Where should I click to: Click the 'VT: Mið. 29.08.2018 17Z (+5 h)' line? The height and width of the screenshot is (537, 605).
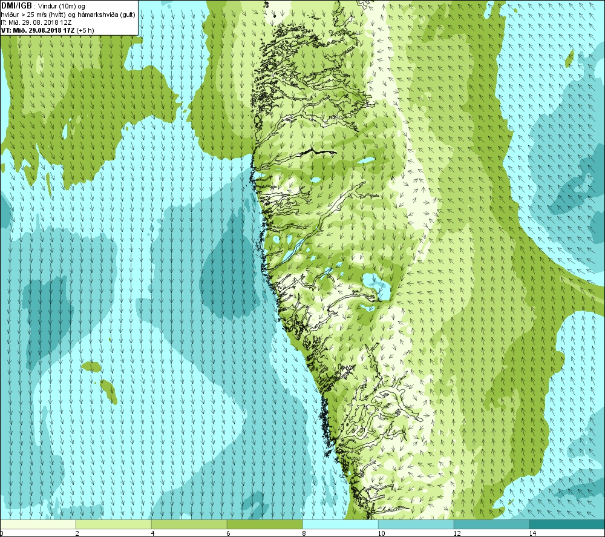tap(47, 30)
